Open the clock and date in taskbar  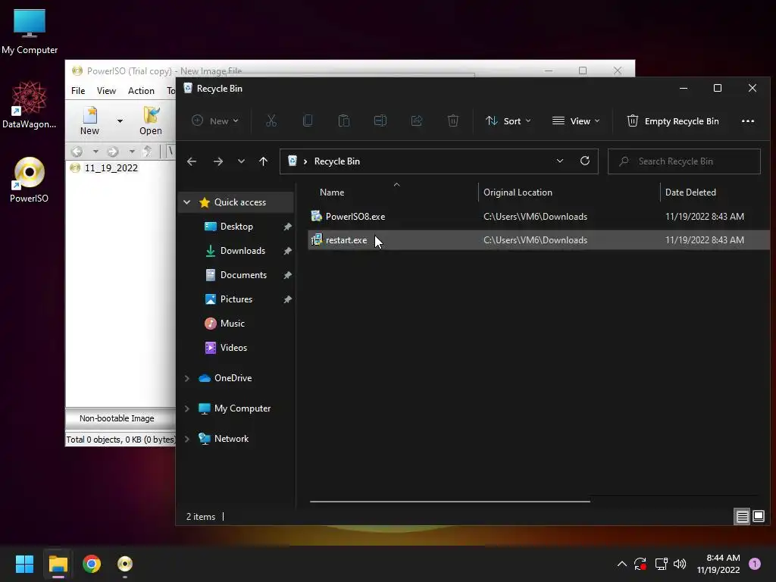718,564
